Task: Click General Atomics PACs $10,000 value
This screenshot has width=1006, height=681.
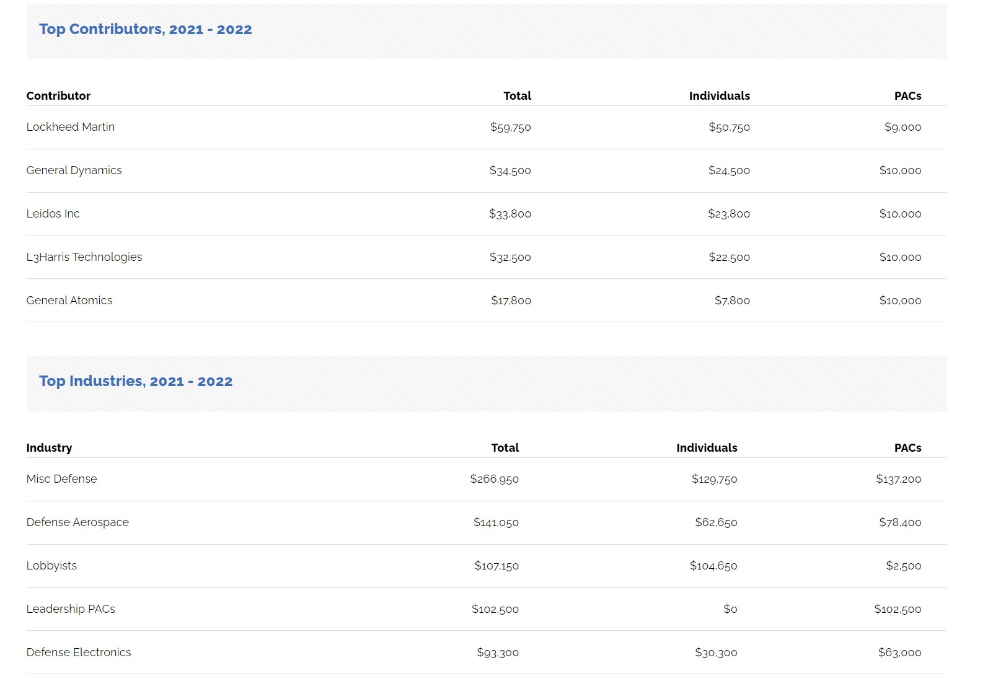Action: coord(901,301)
